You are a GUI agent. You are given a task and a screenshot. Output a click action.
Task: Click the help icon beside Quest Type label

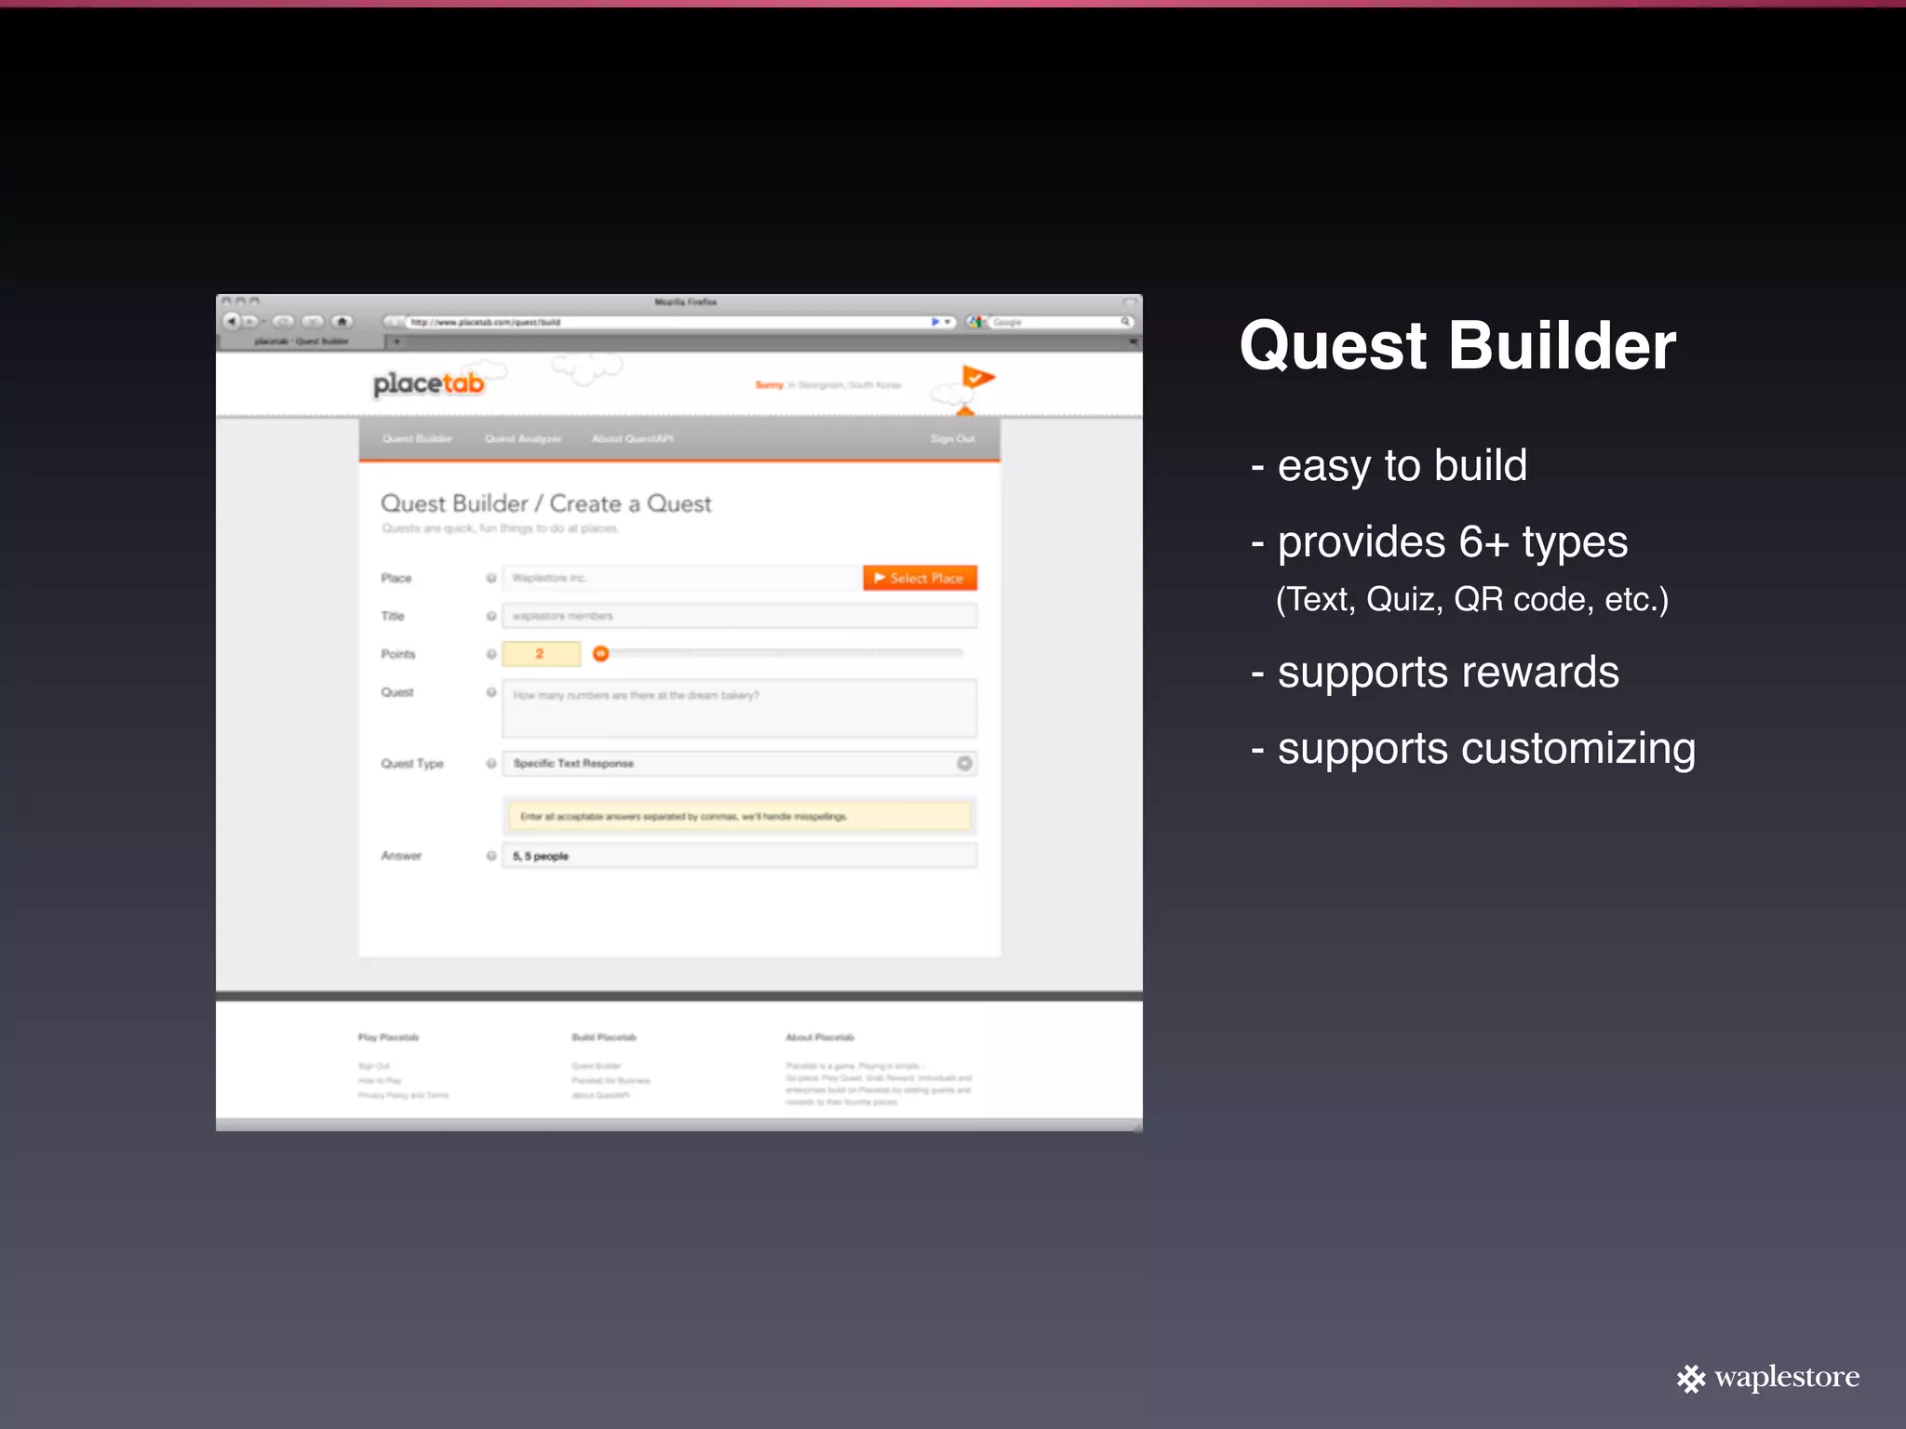point(490,763)
